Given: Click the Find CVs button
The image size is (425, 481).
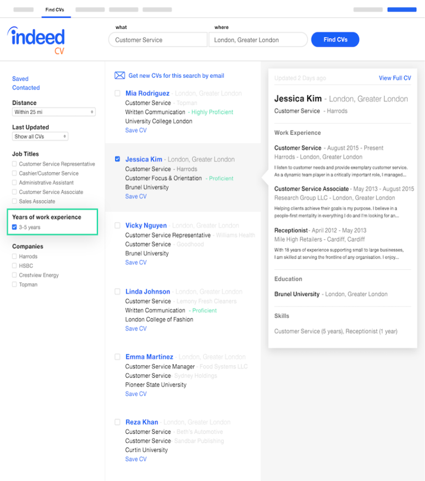Looking at the screenshot, I should (335, 39).
